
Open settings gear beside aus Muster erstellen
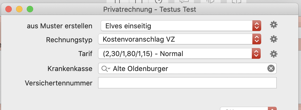[x=273, y=25]
